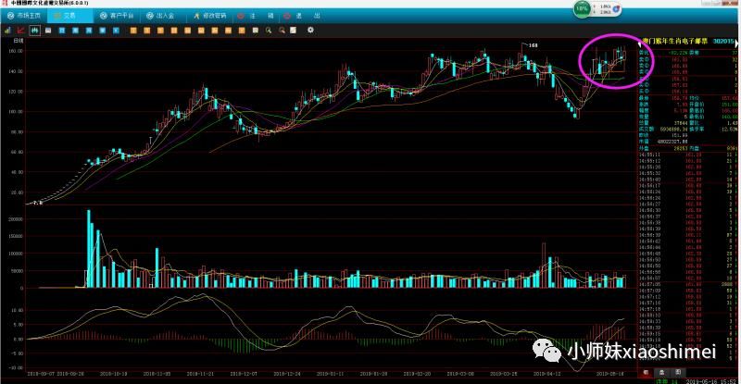Click the first magnifier zoom icon

pyautogui.click(x=269, y=31)
